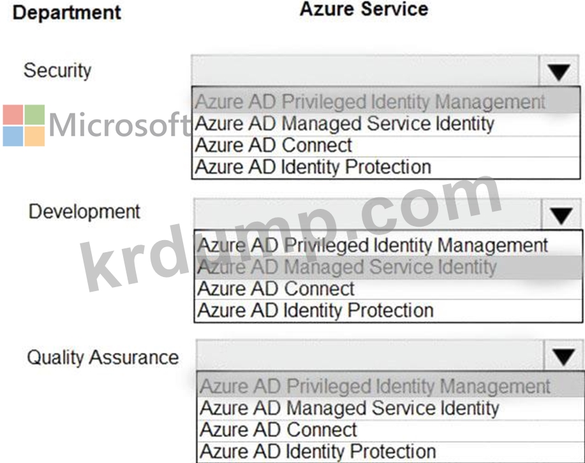Open the Security department dropdown arrow
Screen dimensions: 585x463
[x=558, y=71]
